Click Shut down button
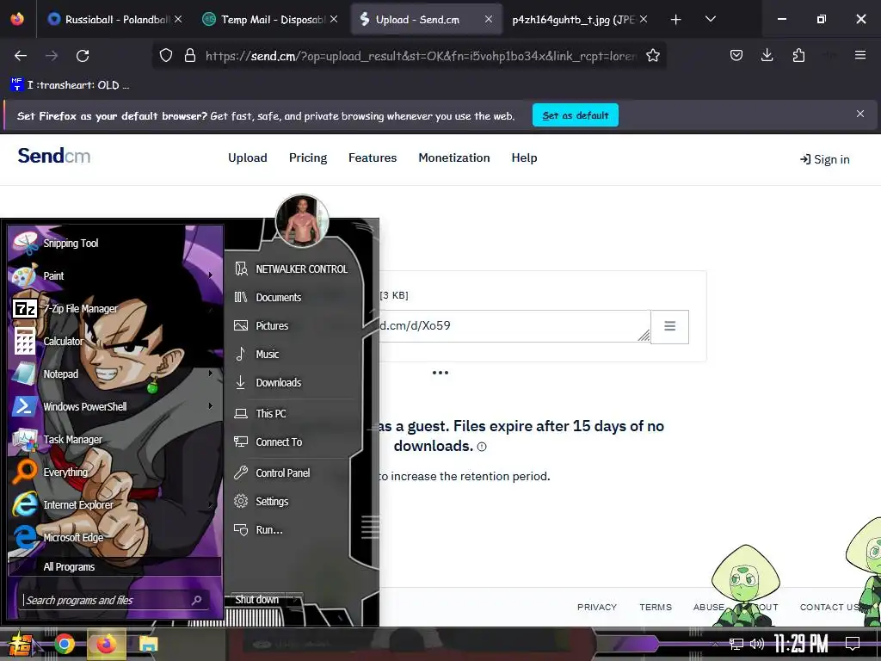Screen dimensions: 881x661 [x=256, y=600]
